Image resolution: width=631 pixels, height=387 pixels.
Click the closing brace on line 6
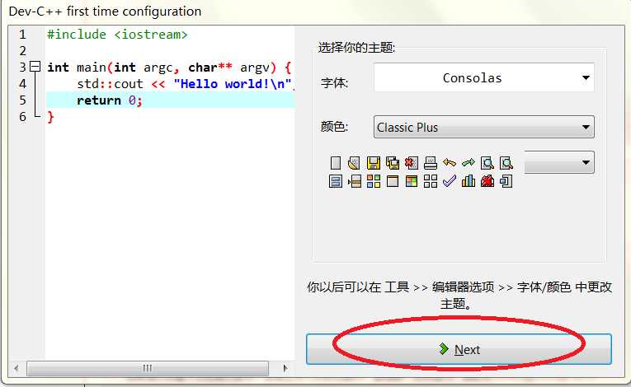(x=50, y=117)
